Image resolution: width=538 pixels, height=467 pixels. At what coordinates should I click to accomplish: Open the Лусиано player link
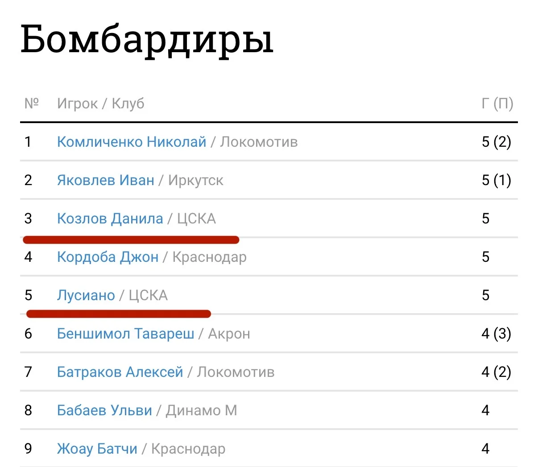click(x=86, y=295)
